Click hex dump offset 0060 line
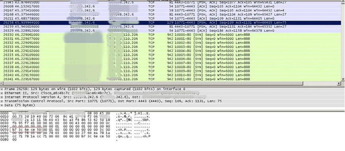This screenshot has height=151, width=345. pos(75,133)
